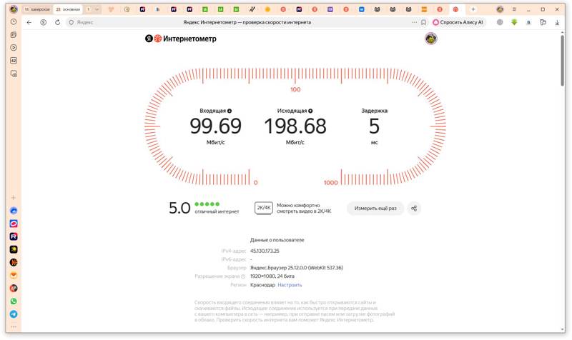Screen dimensions: 572x340
Task: Click the 'Настроить' region link
Action: 290,285
